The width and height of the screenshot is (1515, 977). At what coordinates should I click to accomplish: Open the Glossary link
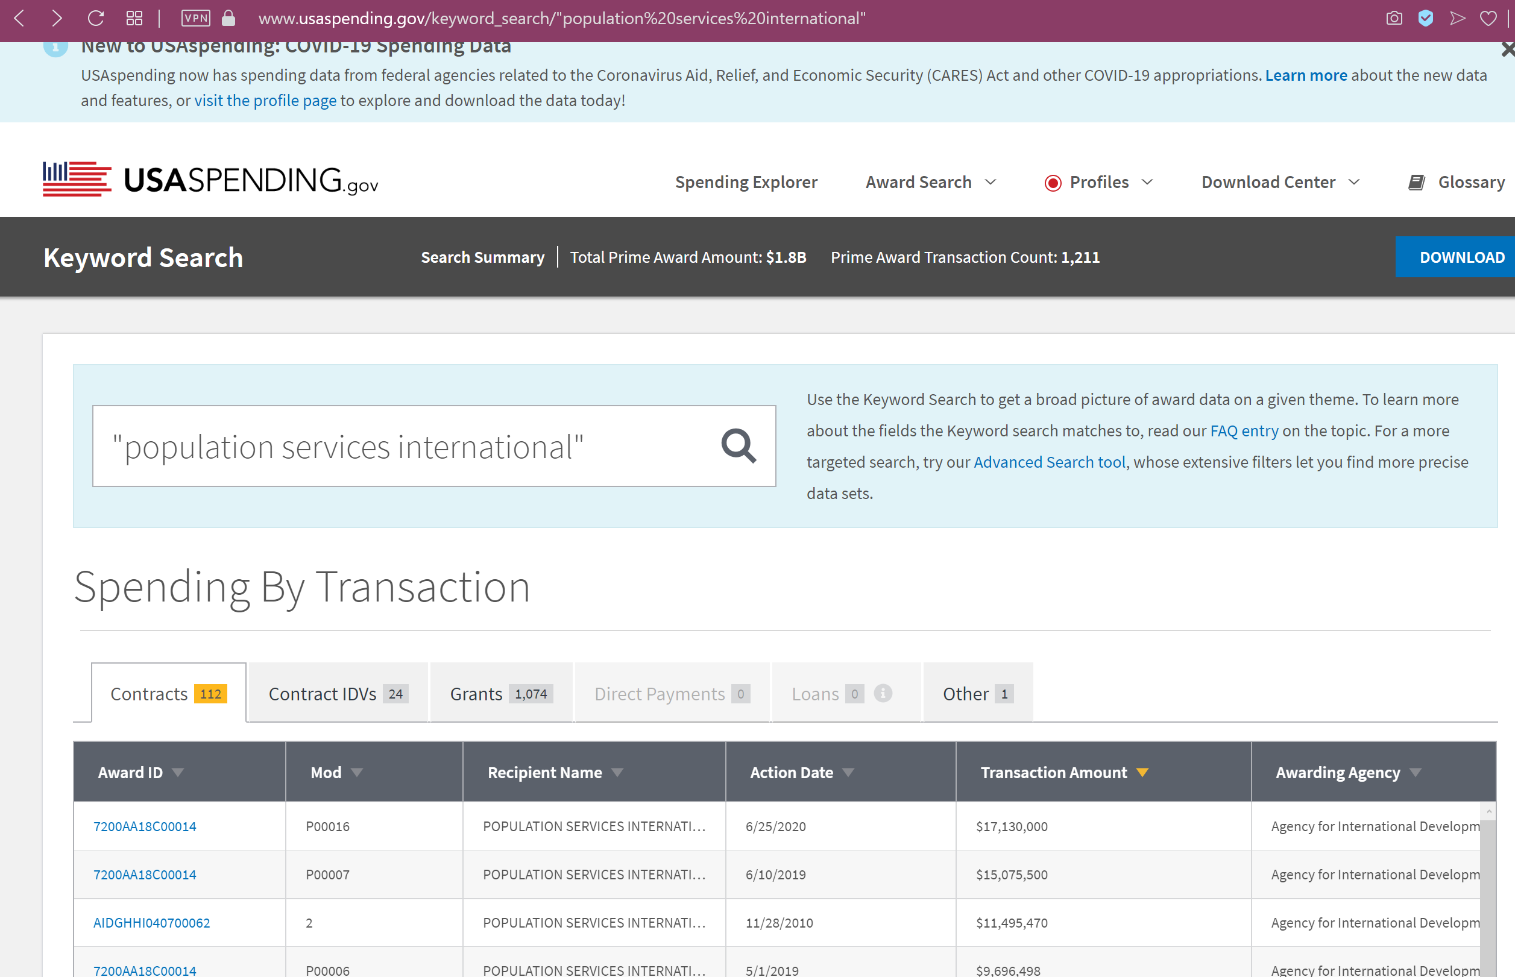(1471, 182)
